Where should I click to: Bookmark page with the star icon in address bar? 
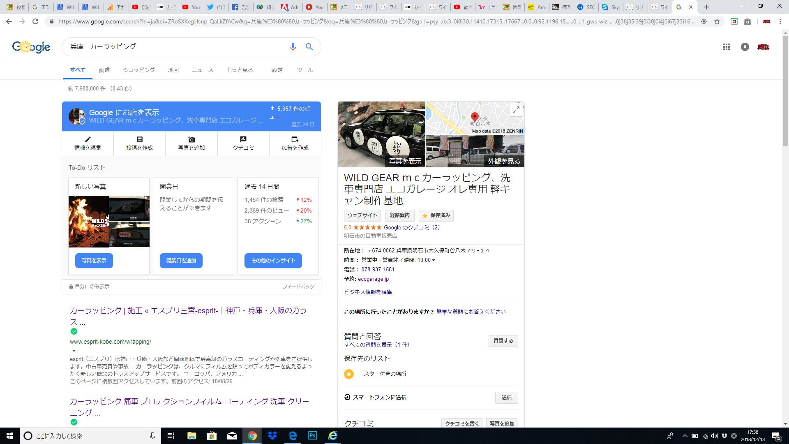tap(717, 21)
